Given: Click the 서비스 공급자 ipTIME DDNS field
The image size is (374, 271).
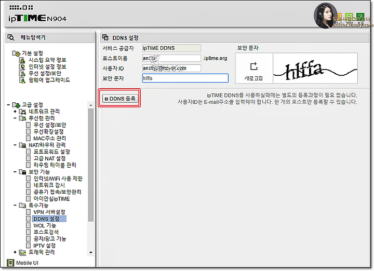Looking at the screenshot, I should [171, 48].
